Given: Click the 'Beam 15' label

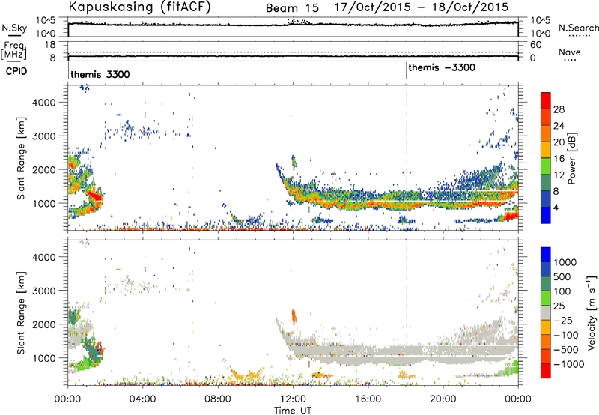Looking at the screenshot, I should (292, 8).
